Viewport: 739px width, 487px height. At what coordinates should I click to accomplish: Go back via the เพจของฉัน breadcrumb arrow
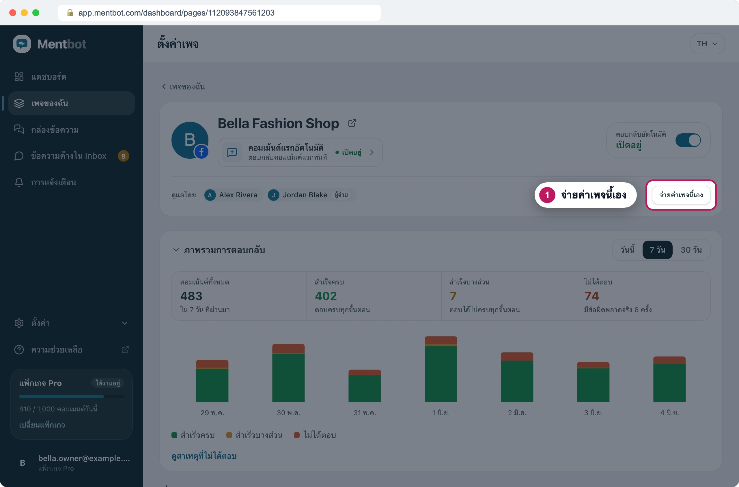point(164,87)
